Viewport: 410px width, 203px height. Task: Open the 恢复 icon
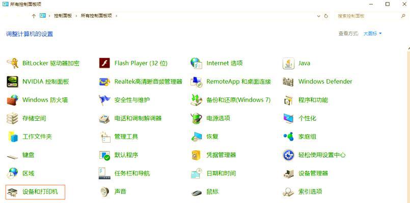(197, 137)
